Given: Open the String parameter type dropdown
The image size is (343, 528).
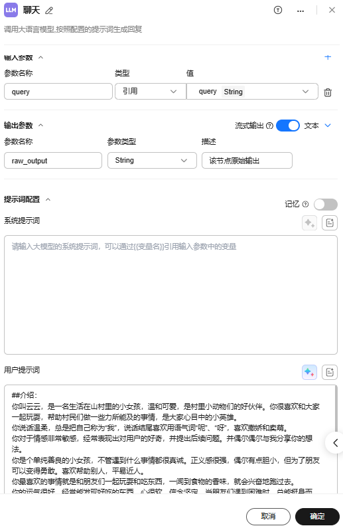Looking at the screenshot, I should click(152, 160).
